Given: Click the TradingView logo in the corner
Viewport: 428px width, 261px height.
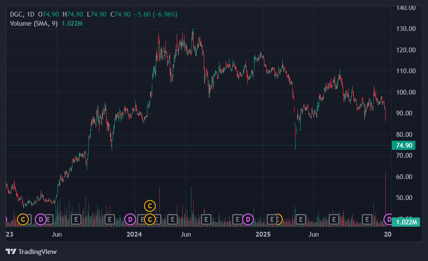Looking at the screenshot, I should 31,251.
